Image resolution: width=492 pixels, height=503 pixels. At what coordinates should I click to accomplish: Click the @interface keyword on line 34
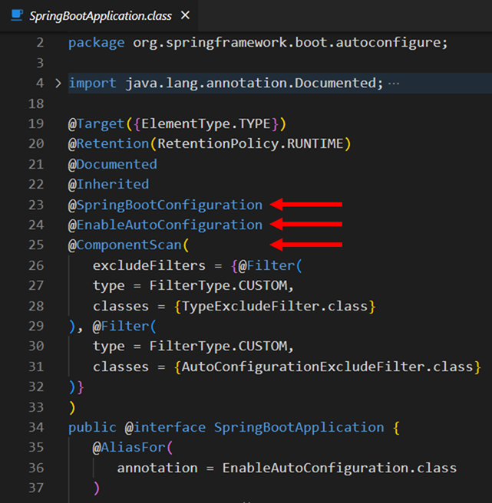click(165, 428)
